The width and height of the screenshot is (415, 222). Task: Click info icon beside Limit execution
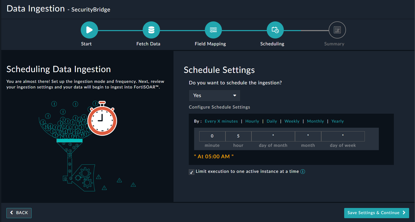tap(303, 172)
